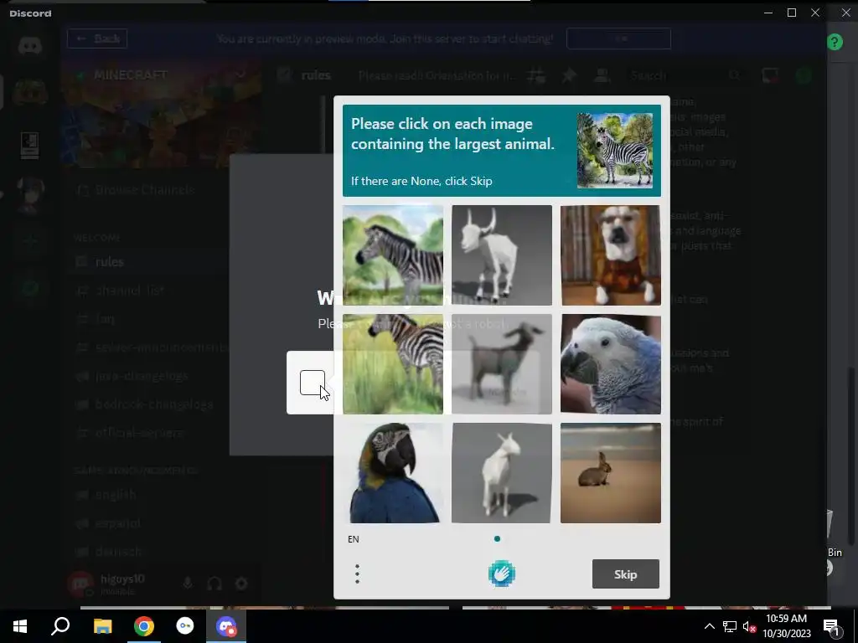Open the Threads icon in channel header
Viewport: 858px width, 643px height.
tap(536, 75)
